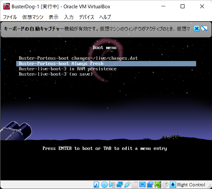
Task: Click the mouse integration indicator icon
Action: click(165, 185)
